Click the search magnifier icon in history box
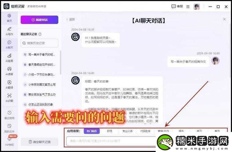 tap(24, 43)
